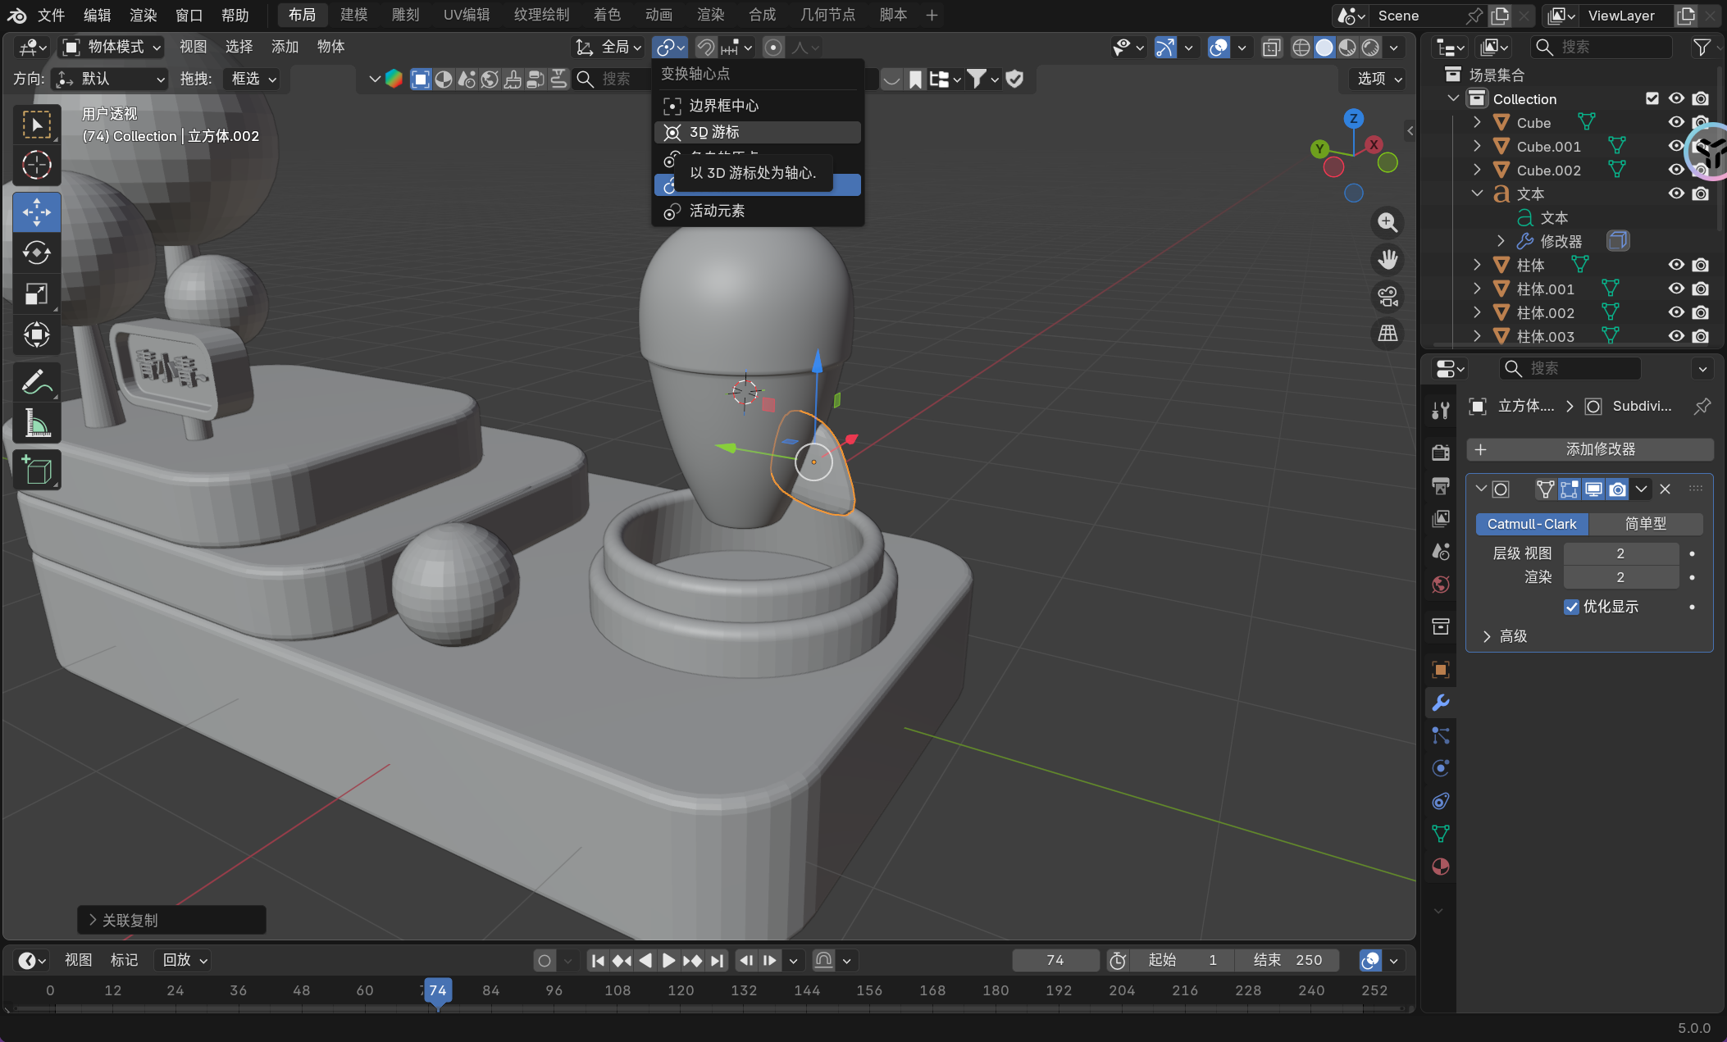Image resolution: width=1727 pixels, height=1042 pixels.
Task: Toggle camera view with camera gizmo icon
Action: pyautogui.click(x=1388, y=297)
